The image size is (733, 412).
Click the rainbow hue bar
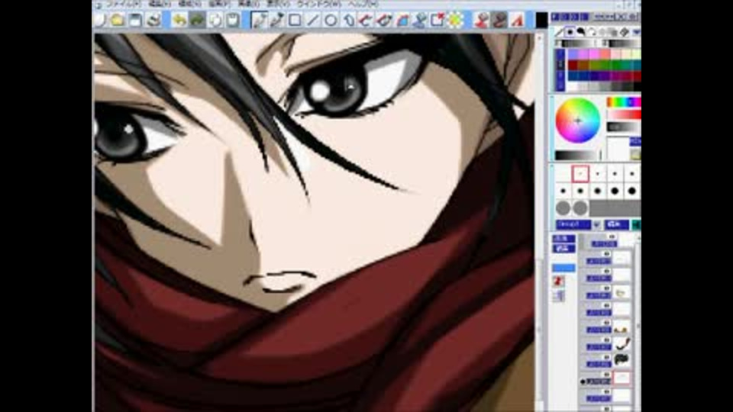click(x=624, y=101)
